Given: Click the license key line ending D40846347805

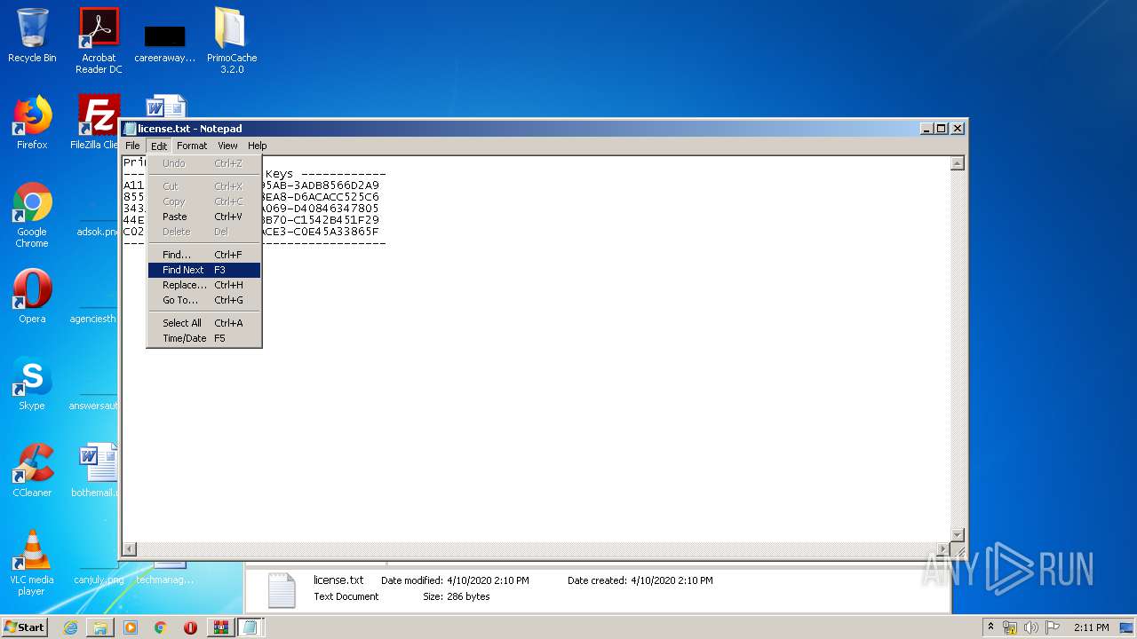Looking at the screenshot, I should [x=251, y=209].
